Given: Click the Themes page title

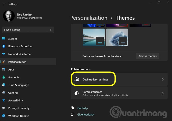Looking at the screenshot, I should click(125, 18).
